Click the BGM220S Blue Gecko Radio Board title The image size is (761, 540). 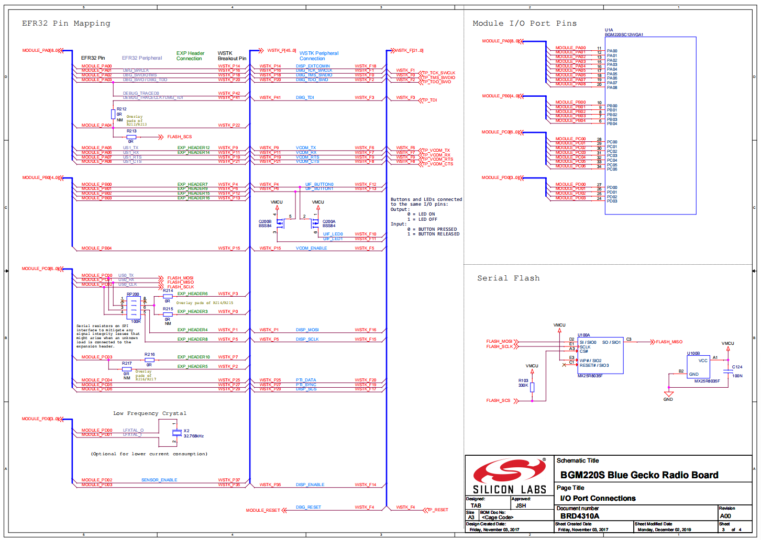(x=639, y=475)
